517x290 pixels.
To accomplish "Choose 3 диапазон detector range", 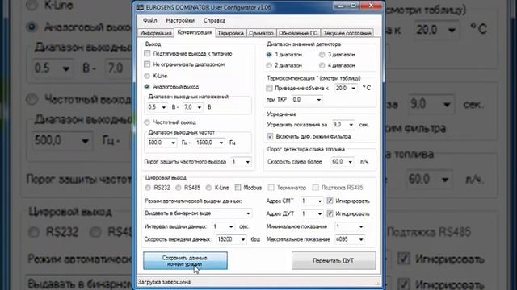I will click(x=322, y=55).
